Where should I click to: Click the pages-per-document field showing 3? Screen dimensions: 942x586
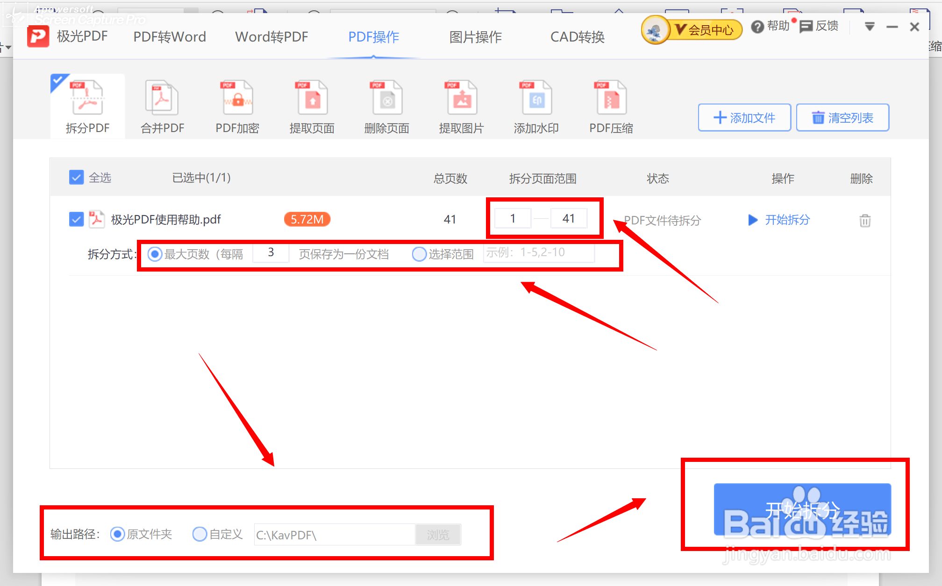click(x=271, y=253)
